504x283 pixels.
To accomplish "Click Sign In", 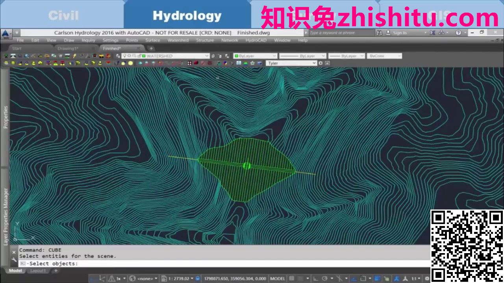I will tap(400, 33).
